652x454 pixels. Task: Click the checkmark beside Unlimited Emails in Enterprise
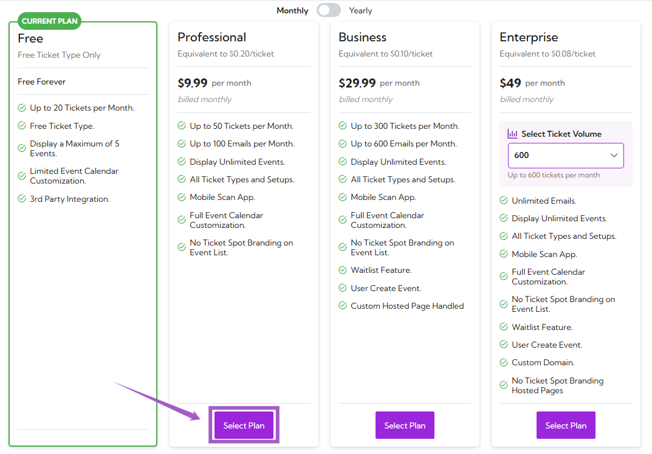[x=503, y=201]
